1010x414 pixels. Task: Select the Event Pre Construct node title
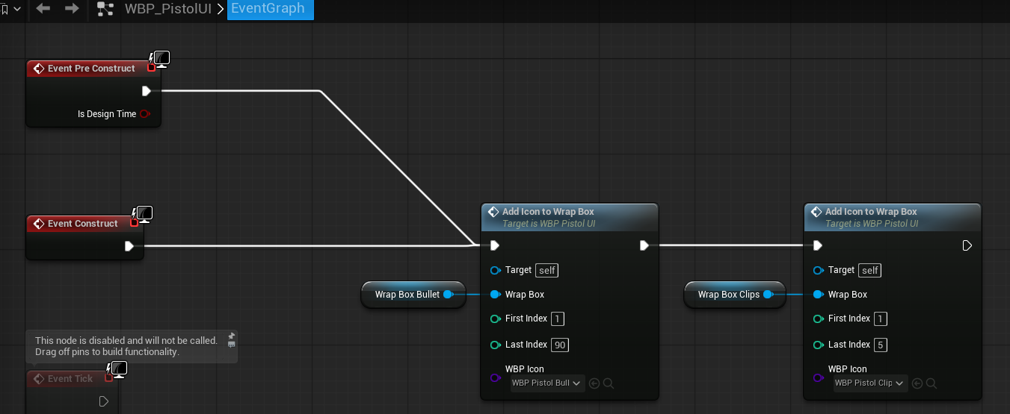point(91,69)
